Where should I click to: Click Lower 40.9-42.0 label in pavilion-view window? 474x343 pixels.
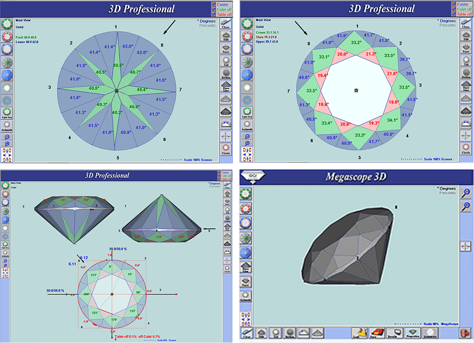point(27,42)
